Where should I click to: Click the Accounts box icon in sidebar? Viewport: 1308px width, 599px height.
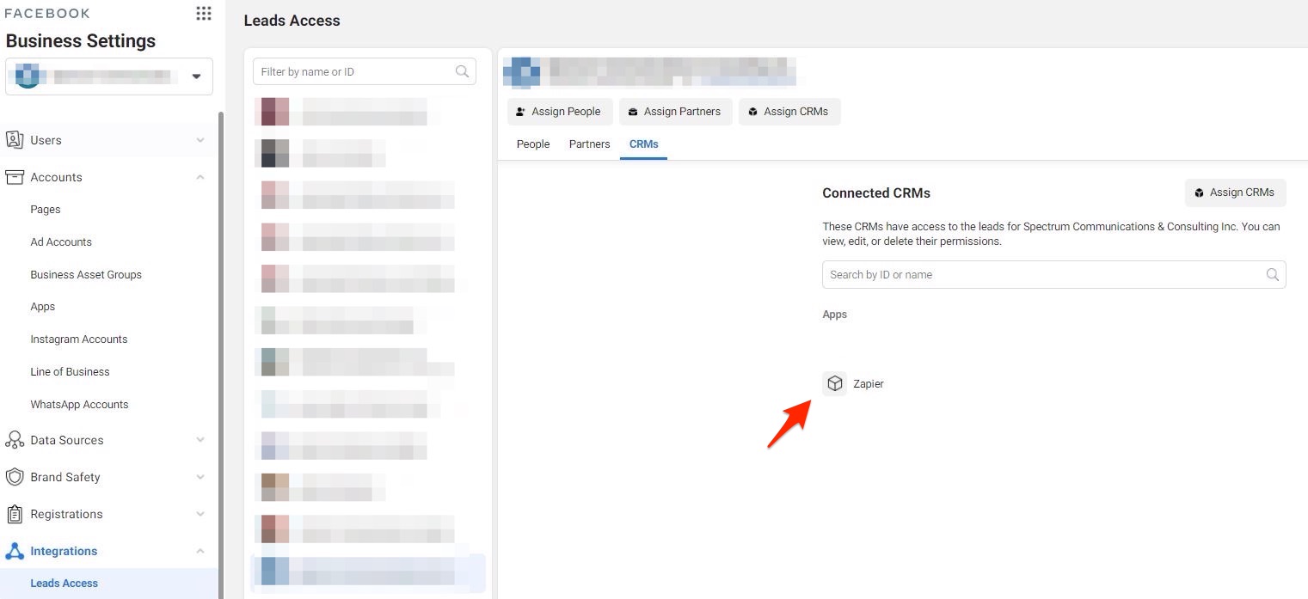15,177
